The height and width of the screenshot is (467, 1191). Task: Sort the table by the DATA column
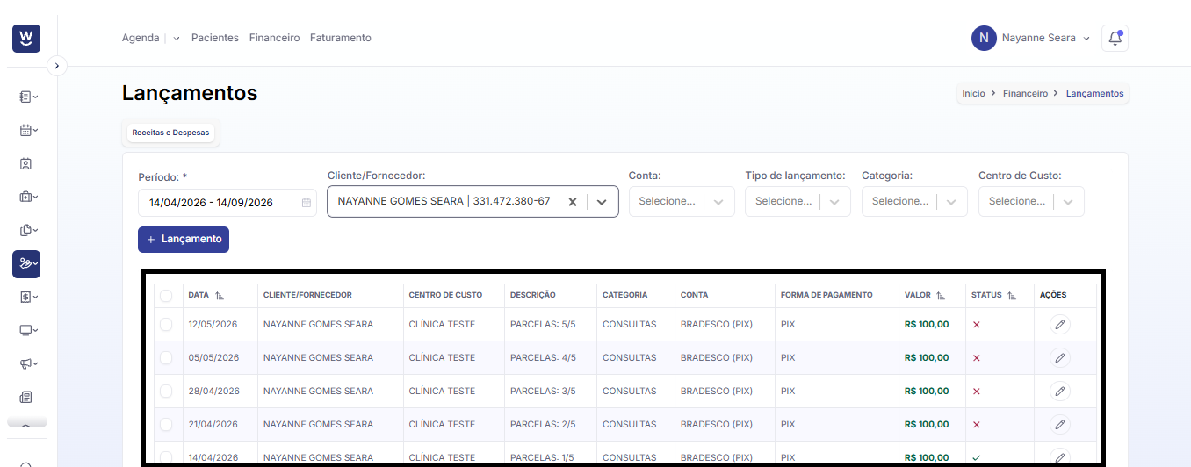(x=220, y=296)
